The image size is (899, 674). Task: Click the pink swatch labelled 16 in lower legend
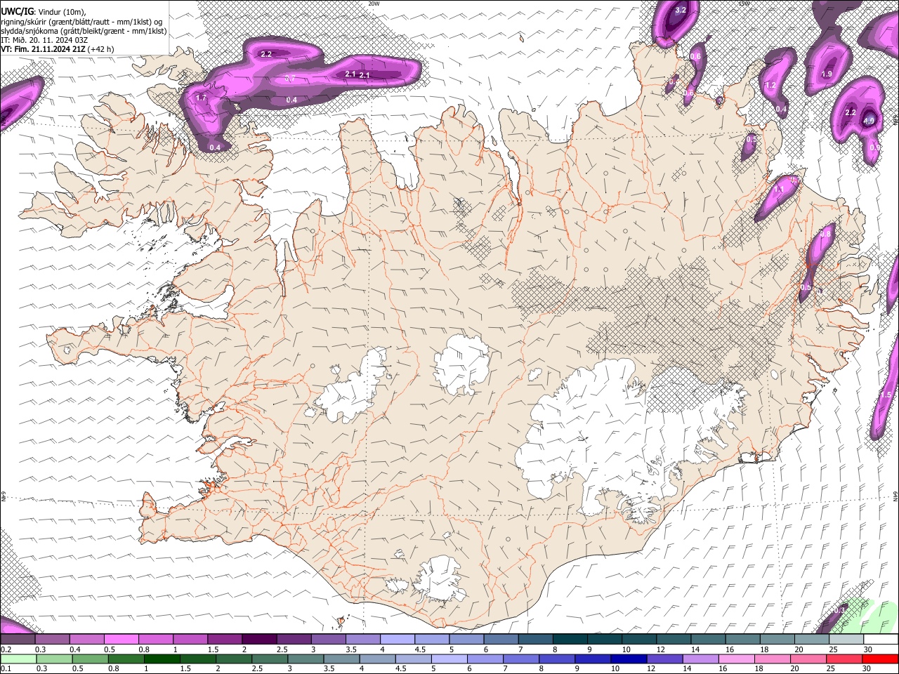[x=735, y=659]
